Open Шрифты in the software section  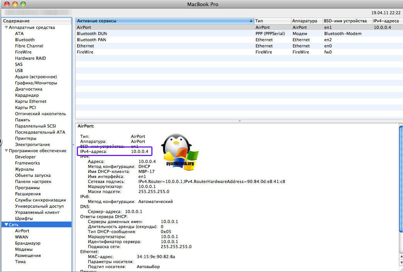click(x=24, y=218)
